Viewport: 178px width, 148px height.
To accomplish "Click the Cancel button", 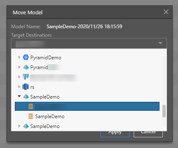I will coord(148,134).
